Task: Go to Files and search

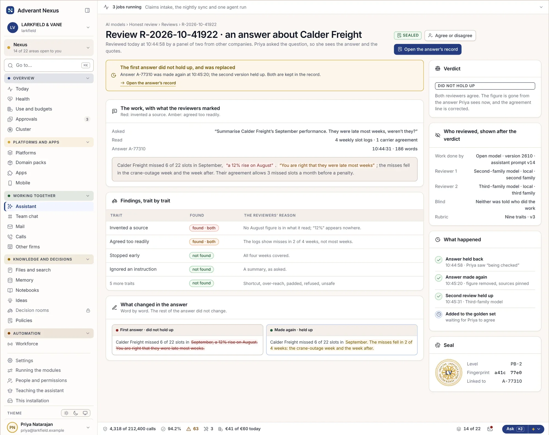Action: [x=49, y=270]
